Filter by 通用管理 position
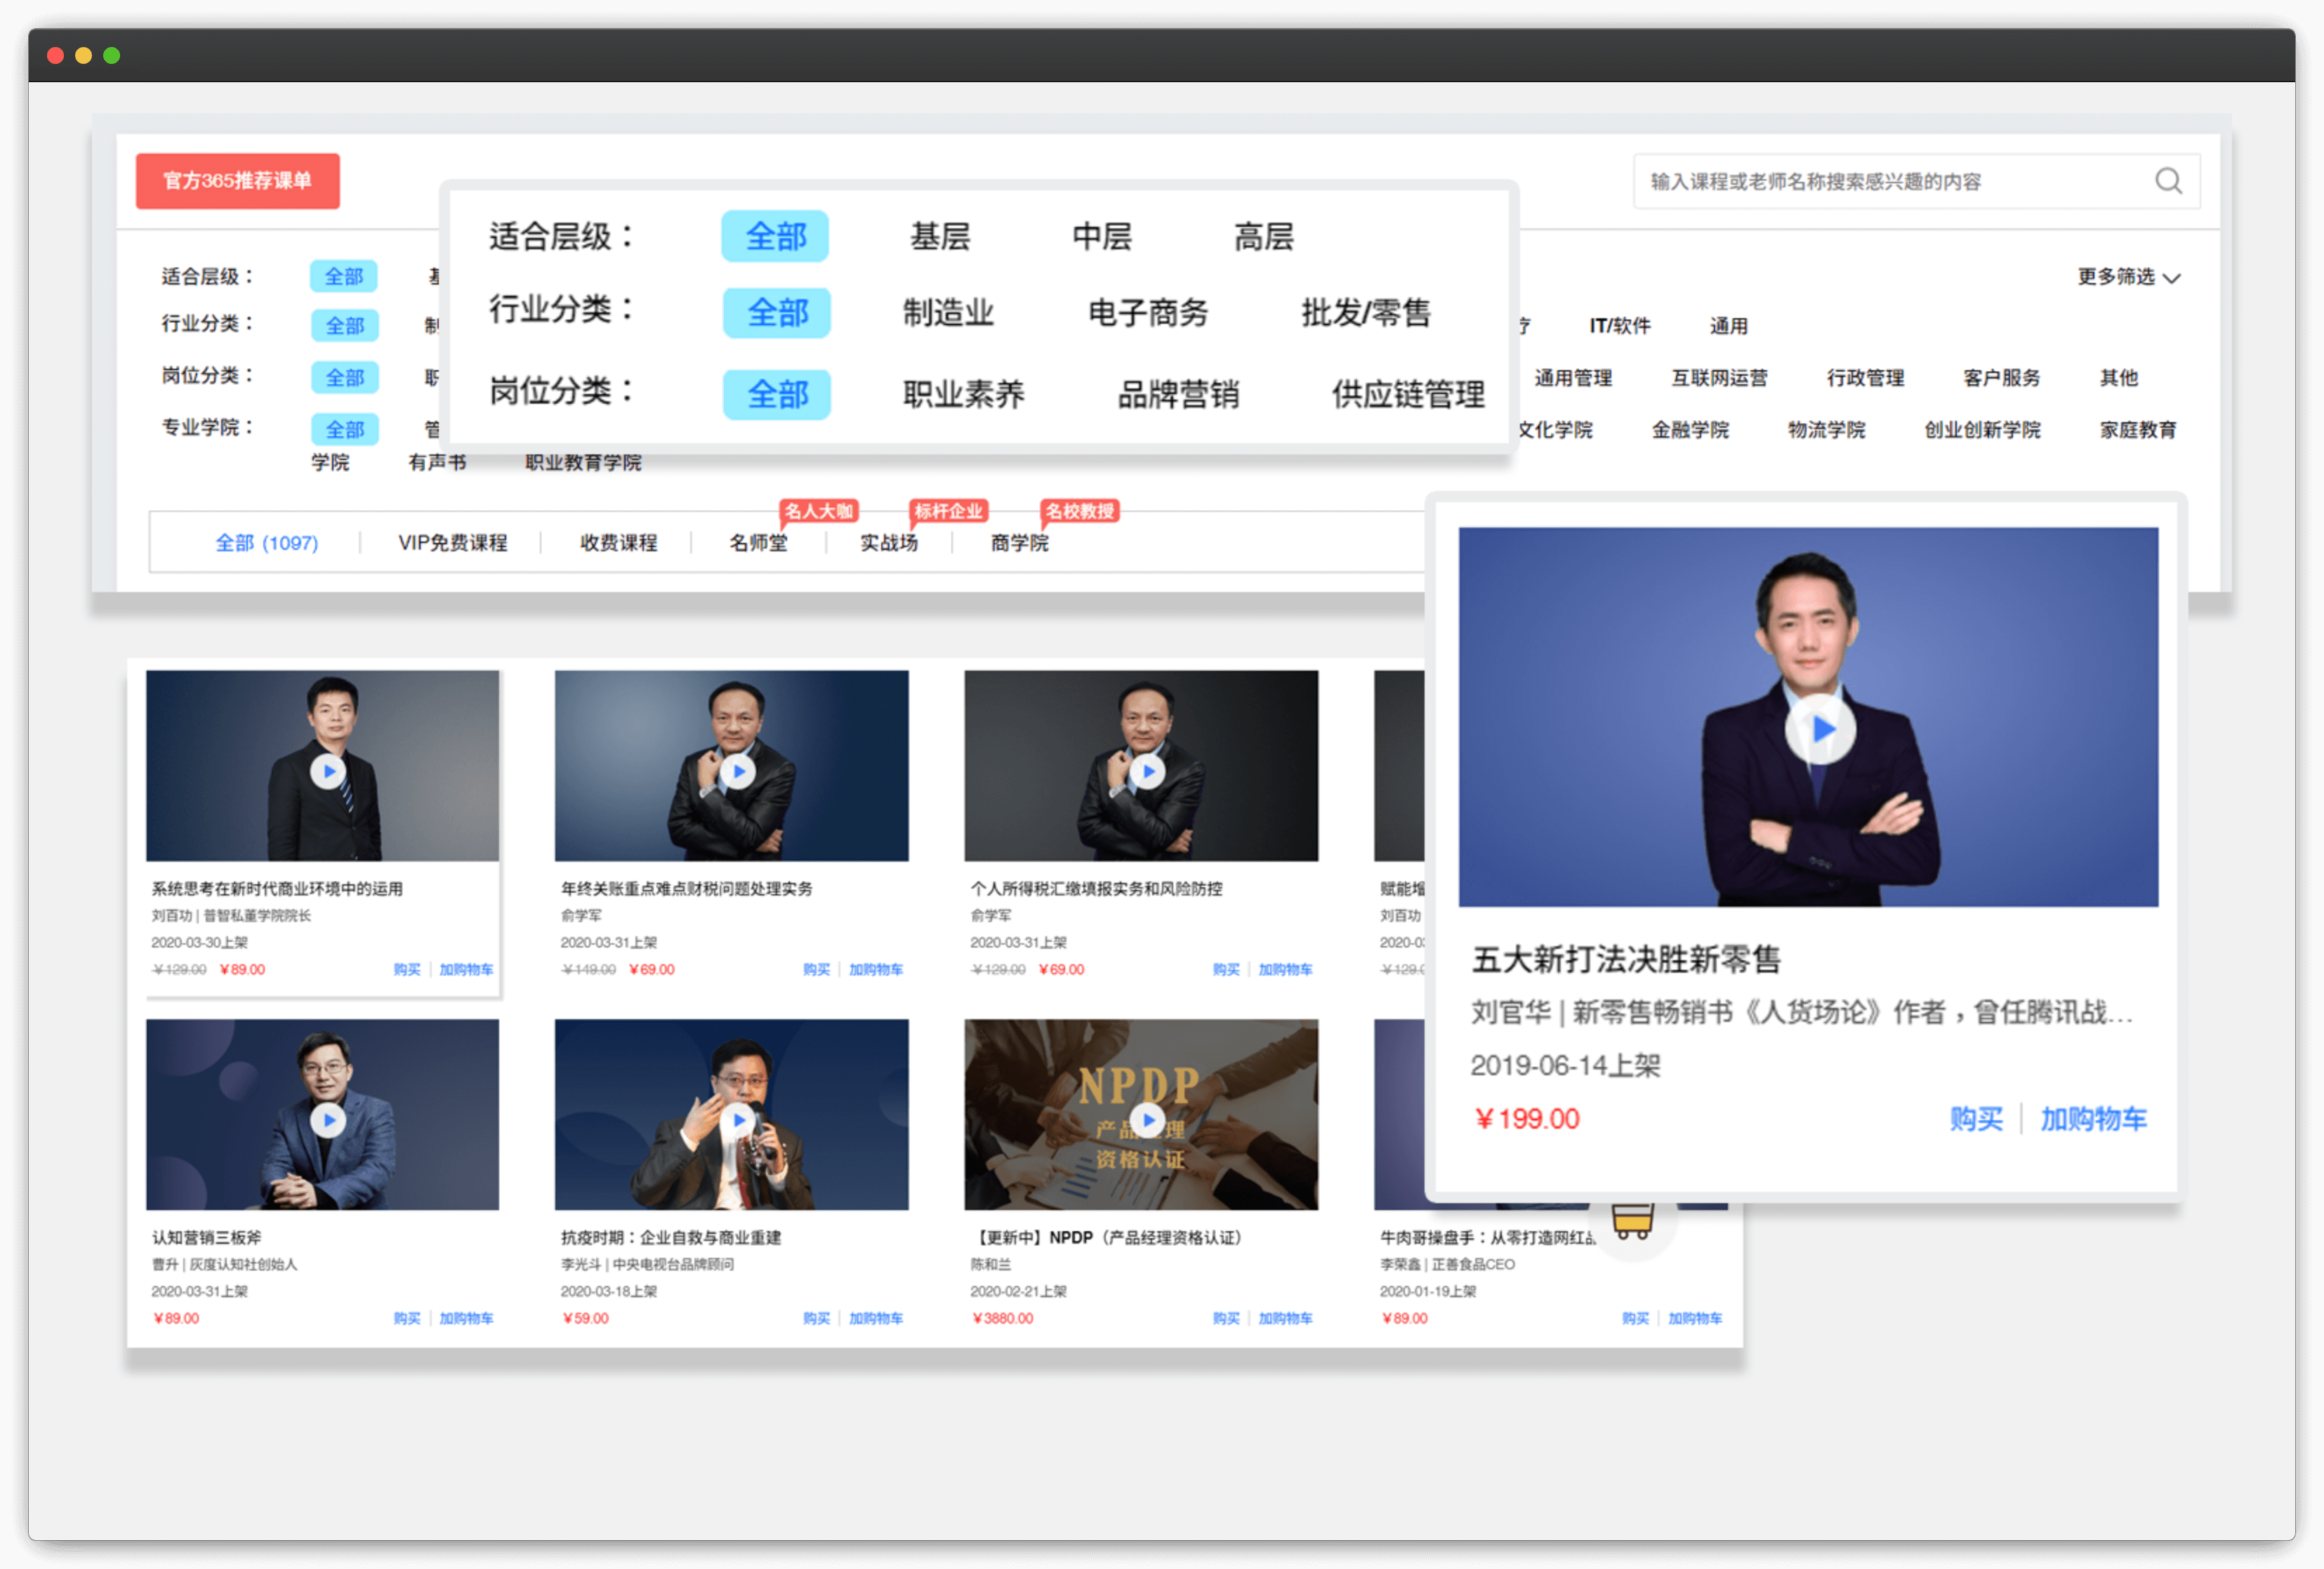This screenshot has width=2324, height=1569. click(x=1573, y=378)
